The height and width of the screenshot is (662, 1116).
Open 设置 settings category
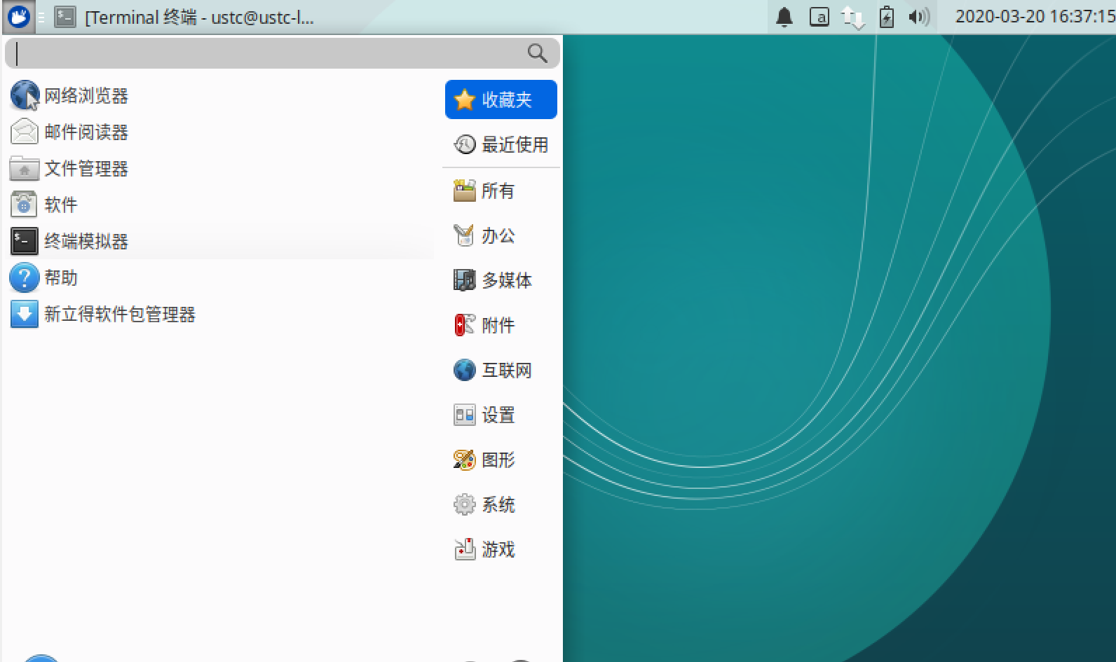point(497,415)
